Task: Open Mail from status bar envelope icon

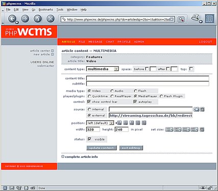Action: point(12,188)
